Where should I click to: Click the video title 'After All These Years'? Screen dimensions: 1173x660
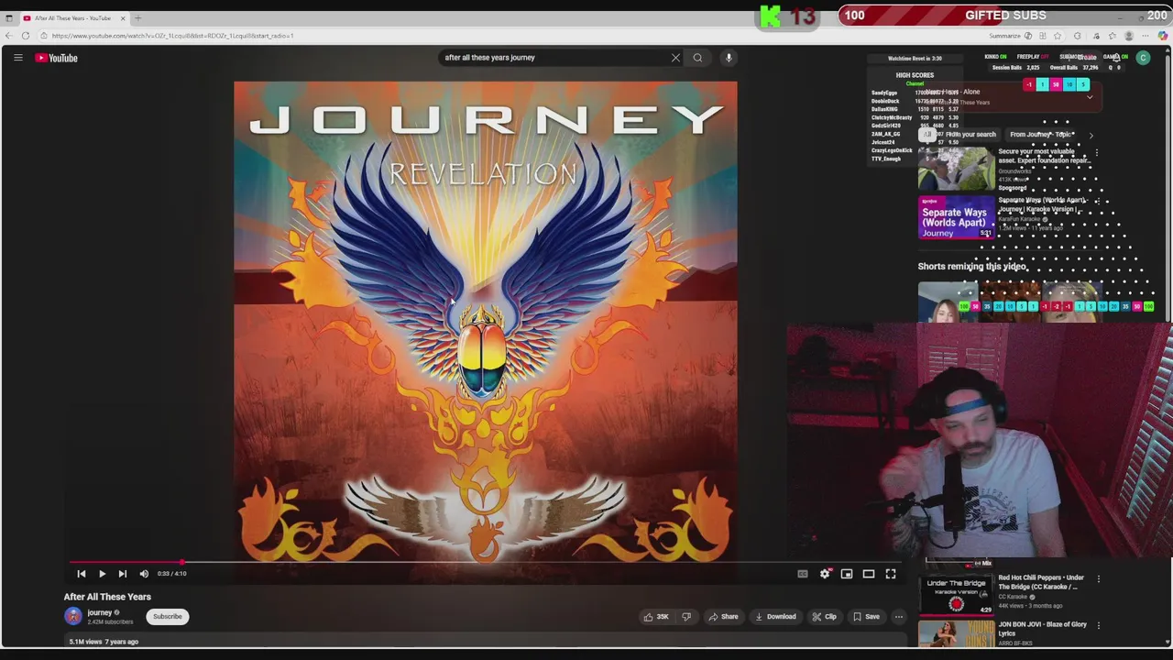pos(107,597)
